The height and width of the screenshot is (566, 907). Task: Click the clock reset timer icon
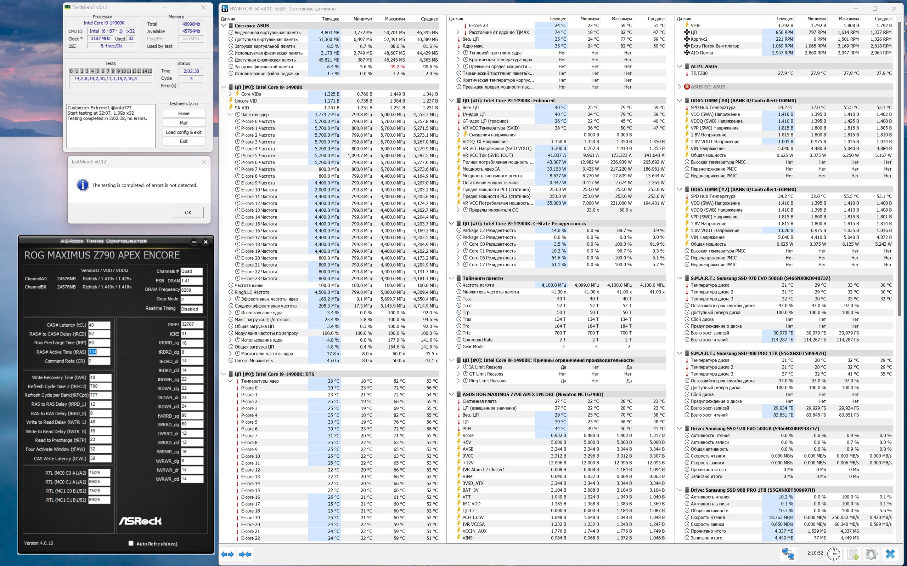coord(833,554)
